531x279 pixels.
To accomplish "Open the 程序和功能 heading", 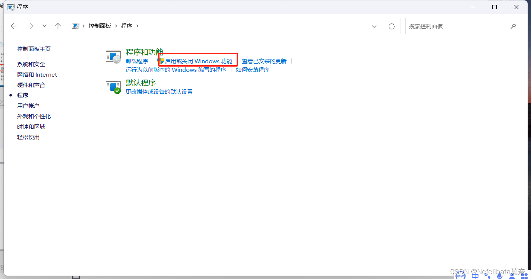I will pyautogui.click(x=145, y=52).
